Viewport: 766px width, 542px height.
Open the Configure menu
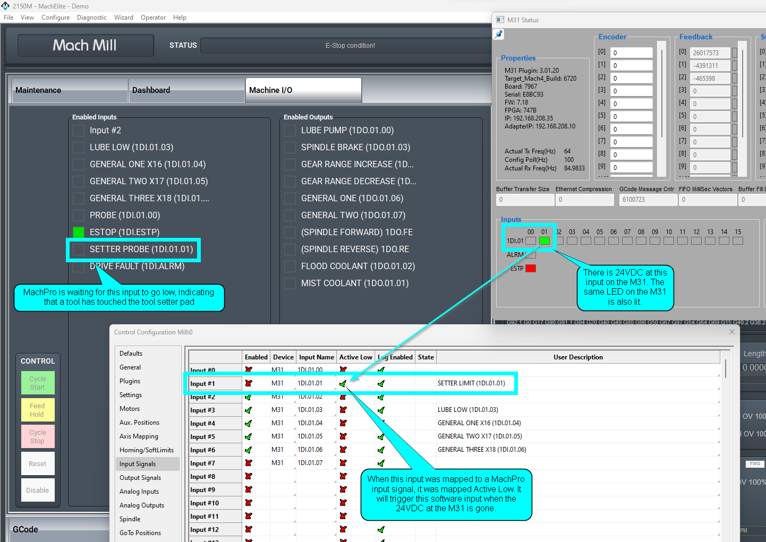click(56, 18)
